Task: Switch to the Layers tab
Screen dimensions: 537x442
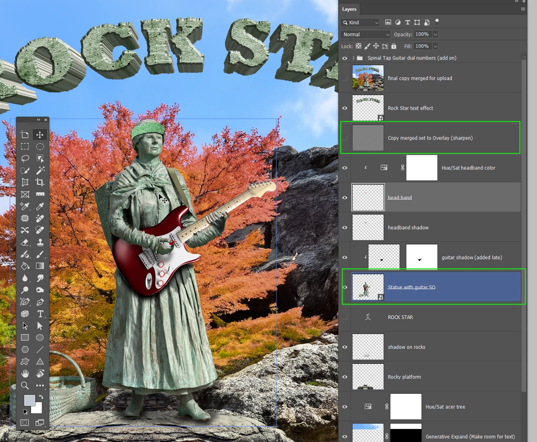Action: (x=349, y=9)
